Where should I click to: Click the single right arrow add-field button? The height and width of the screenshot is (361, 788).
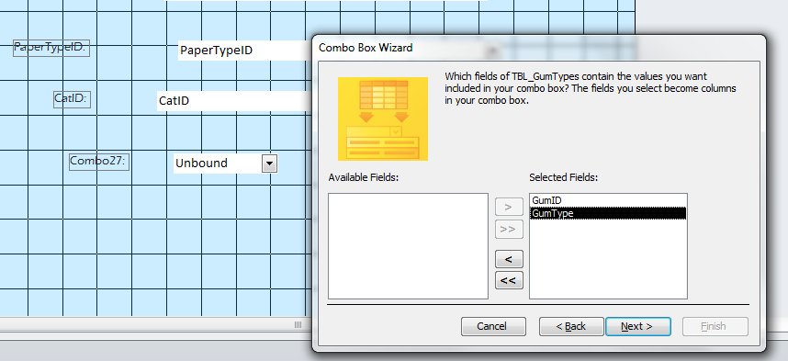tap(509, 207)
